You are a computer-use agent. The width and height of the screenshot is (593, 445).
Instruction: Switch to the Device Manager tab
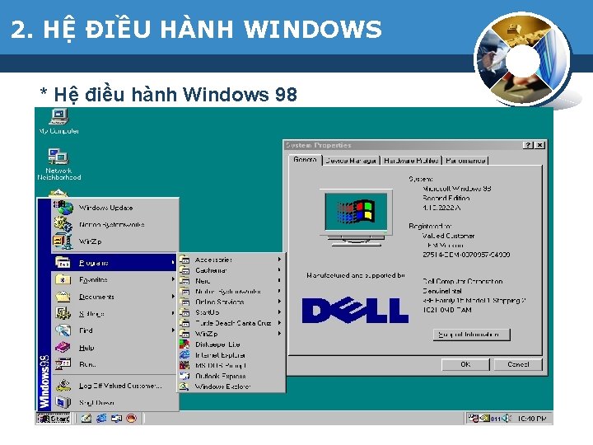(351, 161)
